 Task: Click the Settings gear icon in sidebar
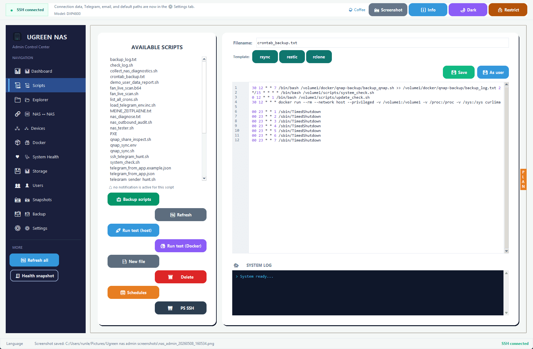tap(18, 228)
